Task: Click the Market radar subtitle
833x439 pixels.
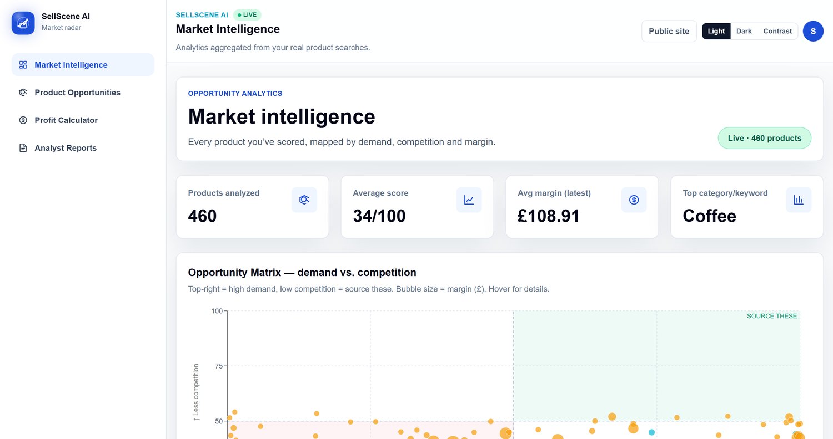Action: tap(61, 28)
